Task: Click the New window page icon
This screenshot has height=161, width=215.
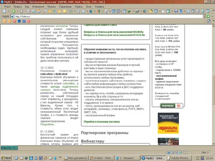Action: pyautogui.click(x=5, y=11)
